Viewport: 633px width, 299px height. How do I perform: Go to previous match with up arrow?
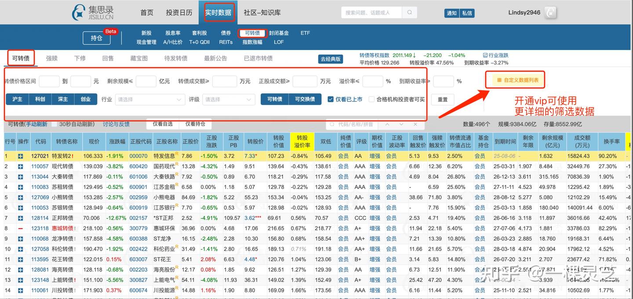[x=387, y=125]
